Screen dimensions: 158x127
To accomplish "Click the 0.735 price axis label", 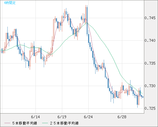I will click(150, 63).
